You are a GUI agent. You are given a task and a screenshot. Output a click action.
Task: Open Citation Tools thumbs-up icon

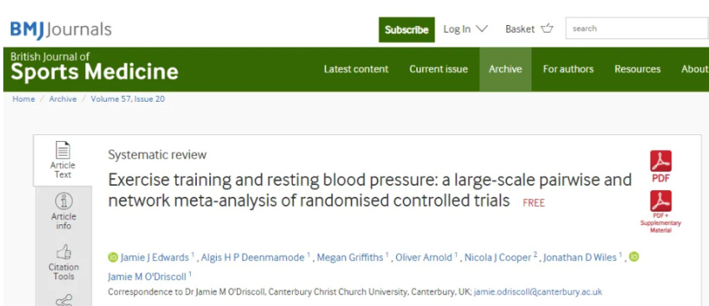(63, 252)
